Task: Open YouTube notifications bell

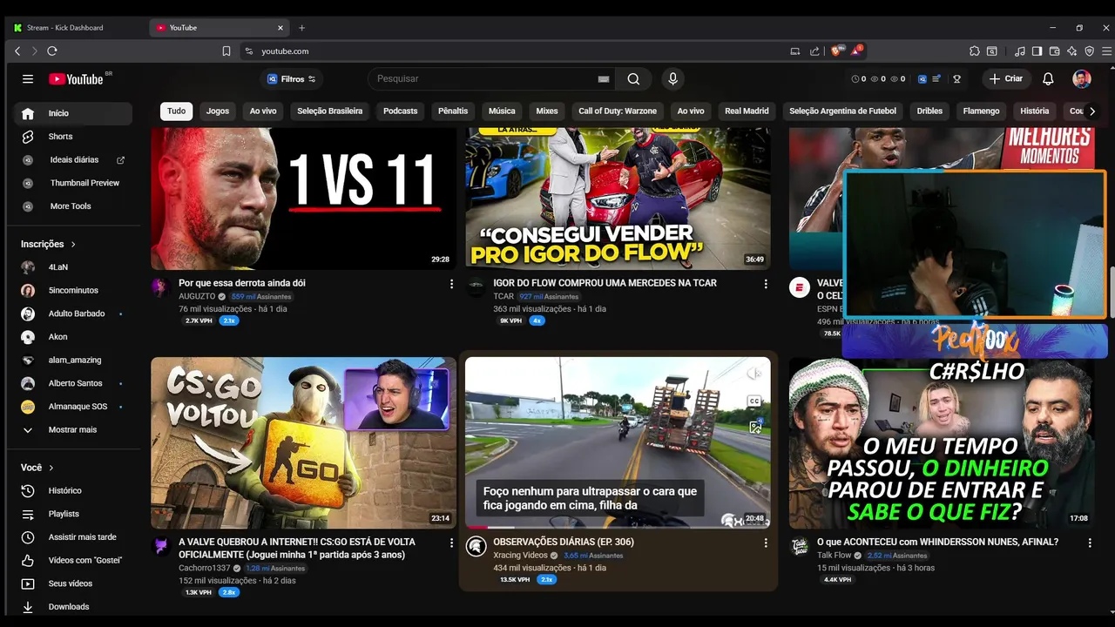Action: 1048,79
